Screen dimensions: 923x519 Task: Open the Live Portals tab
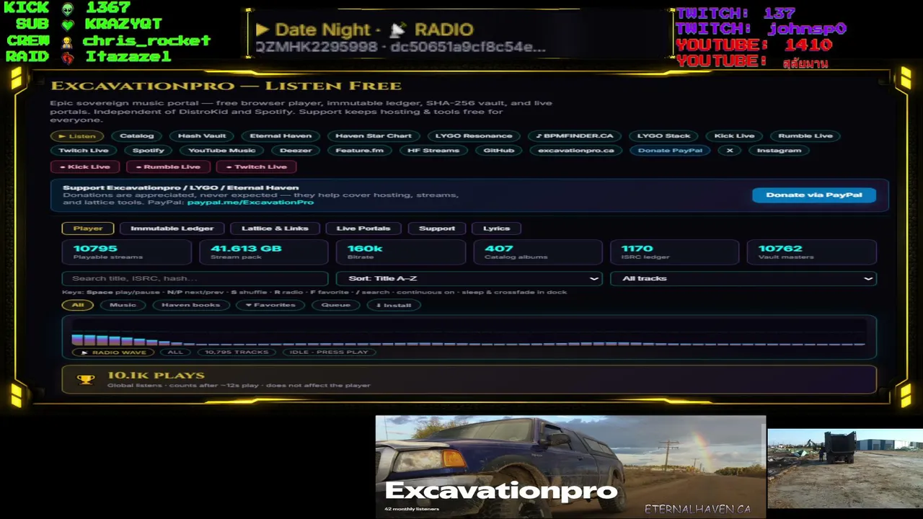click(363, 229)
